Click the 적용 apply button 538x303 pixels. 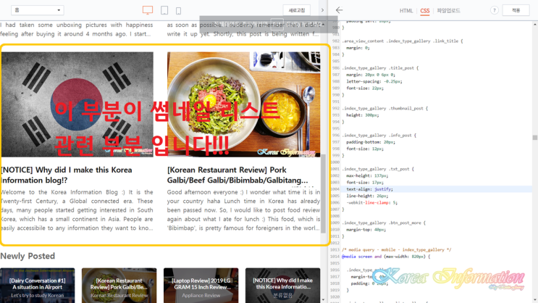pos(516,10)
